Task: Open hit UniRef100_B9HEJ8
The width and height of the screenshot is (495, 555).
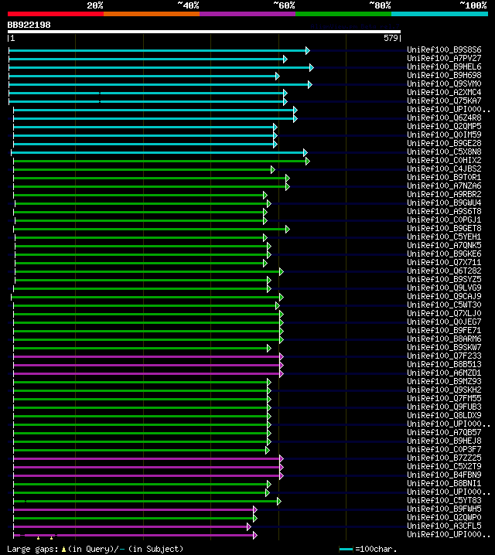Action: point(444,441)
